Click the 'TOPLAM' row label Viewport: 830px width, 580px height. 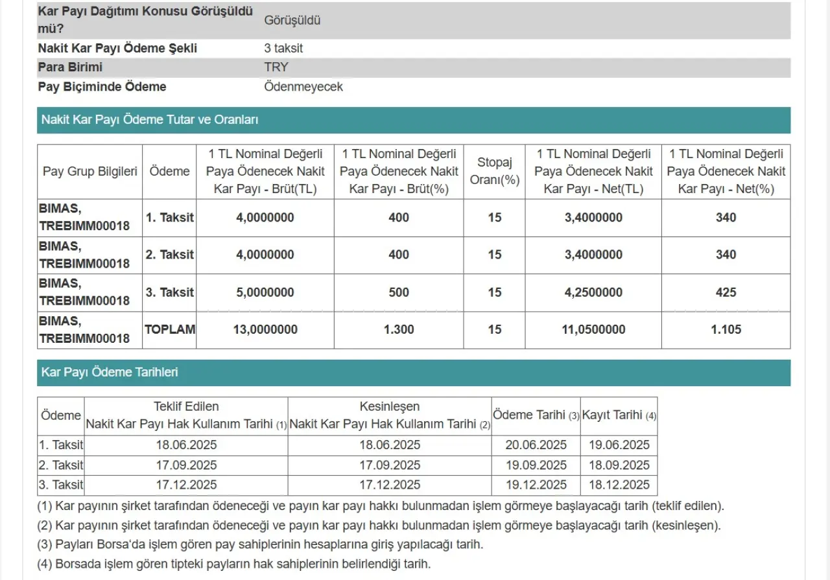click(170, 330)
